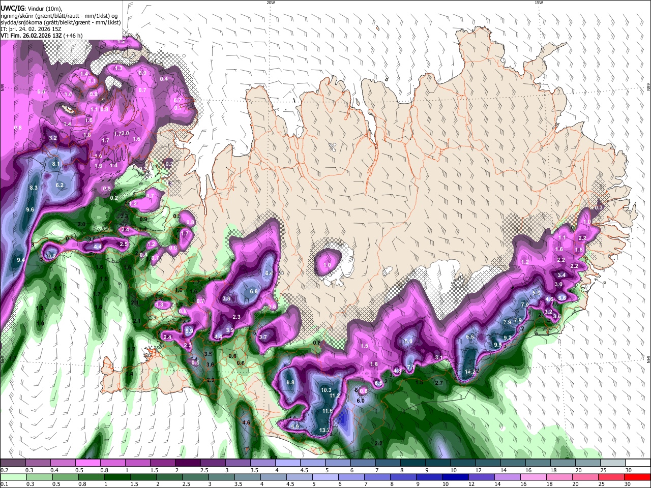Click the 3.0 value in the east
The height and width of the screenshot is (488, 651).
[558, 284]
